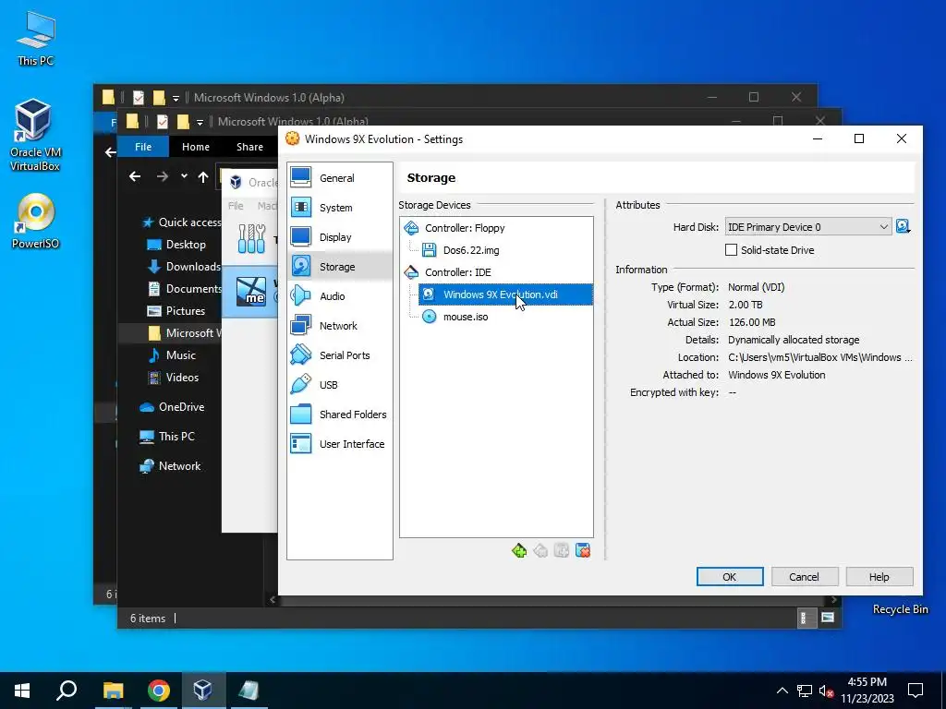Click the disk Location path text
This screenshot has width=946, height=709.
820,357
